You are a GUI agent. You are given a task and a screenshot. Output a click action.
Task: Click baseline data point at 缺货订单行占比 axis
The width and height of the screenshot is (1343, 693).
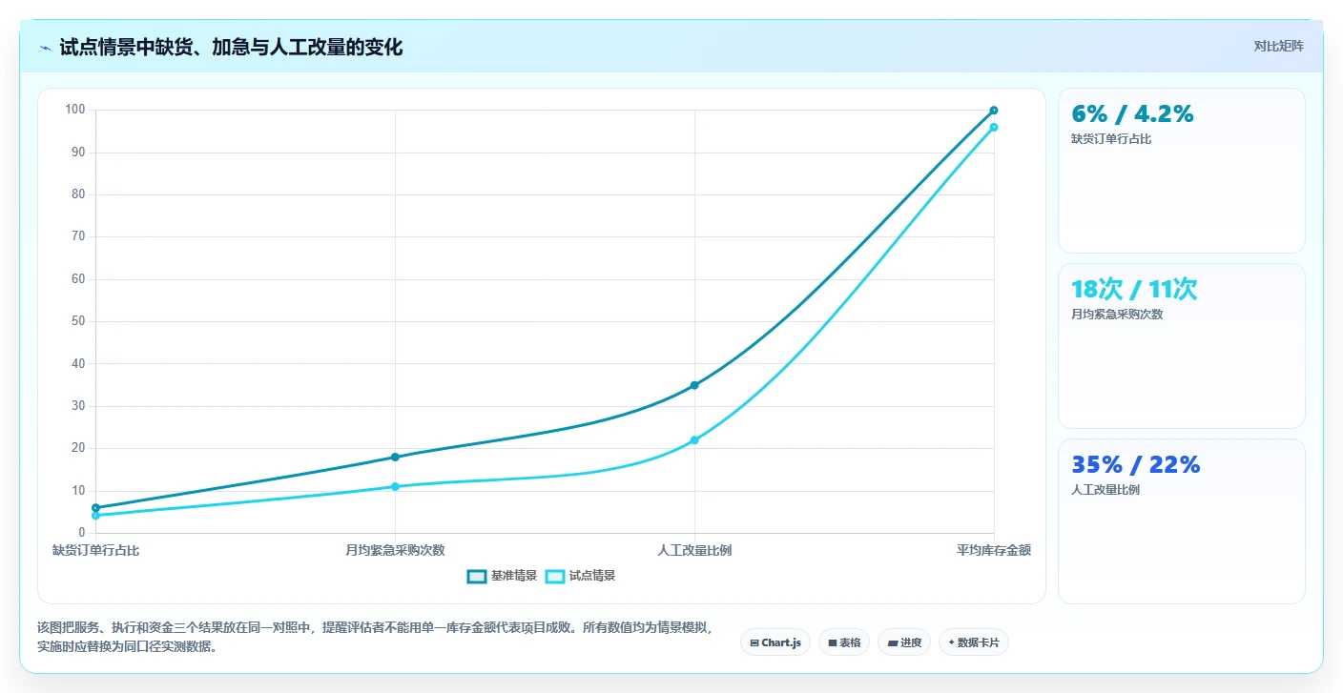click(95, 507)
